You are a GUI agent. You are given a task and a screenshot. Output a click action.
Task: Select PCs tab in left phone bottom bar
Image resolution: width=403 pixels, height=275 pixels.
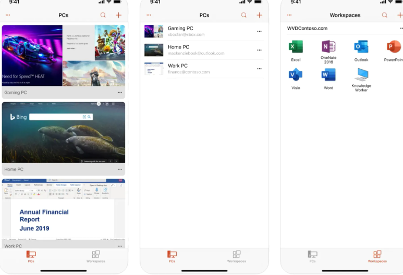(31, 257)
